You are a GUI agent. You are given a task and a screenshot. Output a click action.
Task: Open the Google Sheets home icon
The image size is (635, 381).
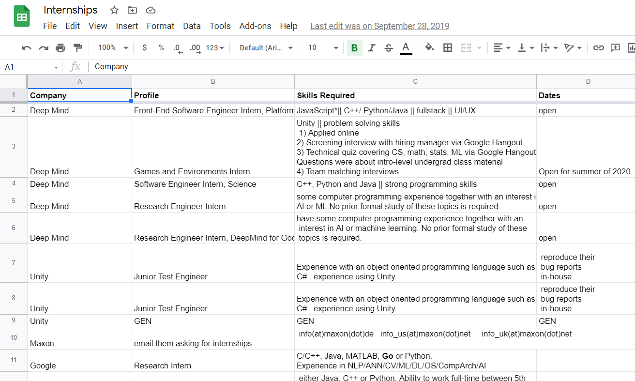click(x=22, y=16)
